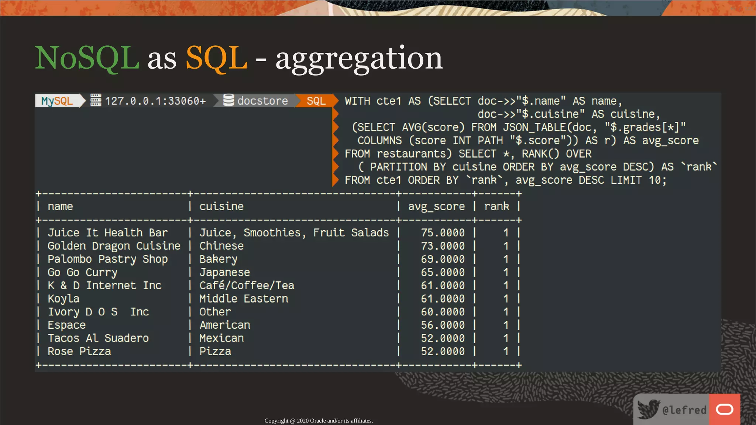This screenshot has height=425, width=756.
Task: Click the server host icon
Action: [96, 100]
